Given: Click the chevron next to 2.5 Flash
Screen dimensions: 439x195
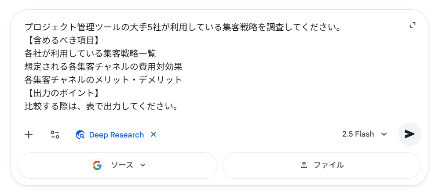Looking at the screenshot, I should tap(384, 134).
